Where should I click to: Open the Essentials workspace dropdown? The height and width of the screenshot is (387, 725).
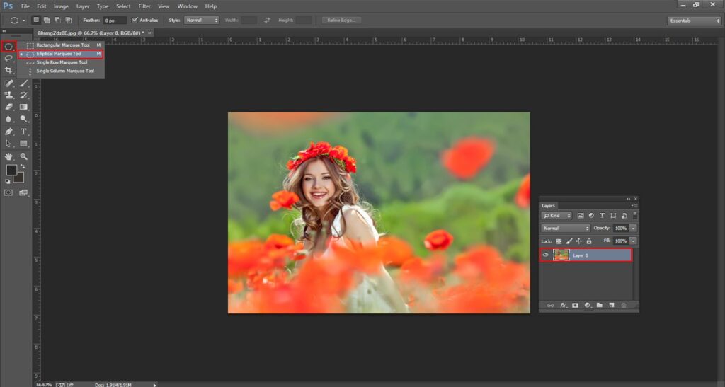coord(694,21)
